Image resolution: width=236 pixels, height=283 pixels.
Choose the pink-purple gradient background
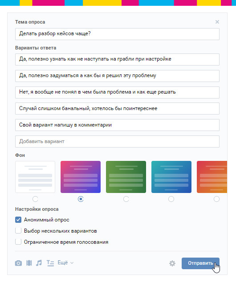pos(81,177)
